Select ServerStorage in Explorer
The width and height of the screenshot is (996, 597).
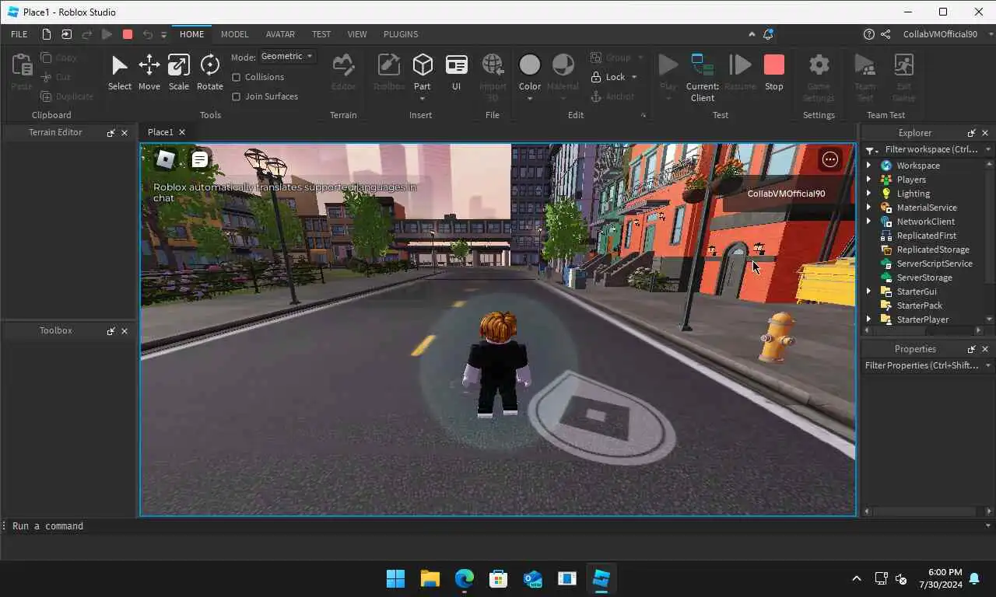924,278
